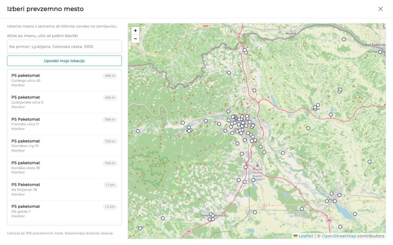
Task: Select PS paketomat at Ob gozdu 1
Action: [x=64, y=211]
